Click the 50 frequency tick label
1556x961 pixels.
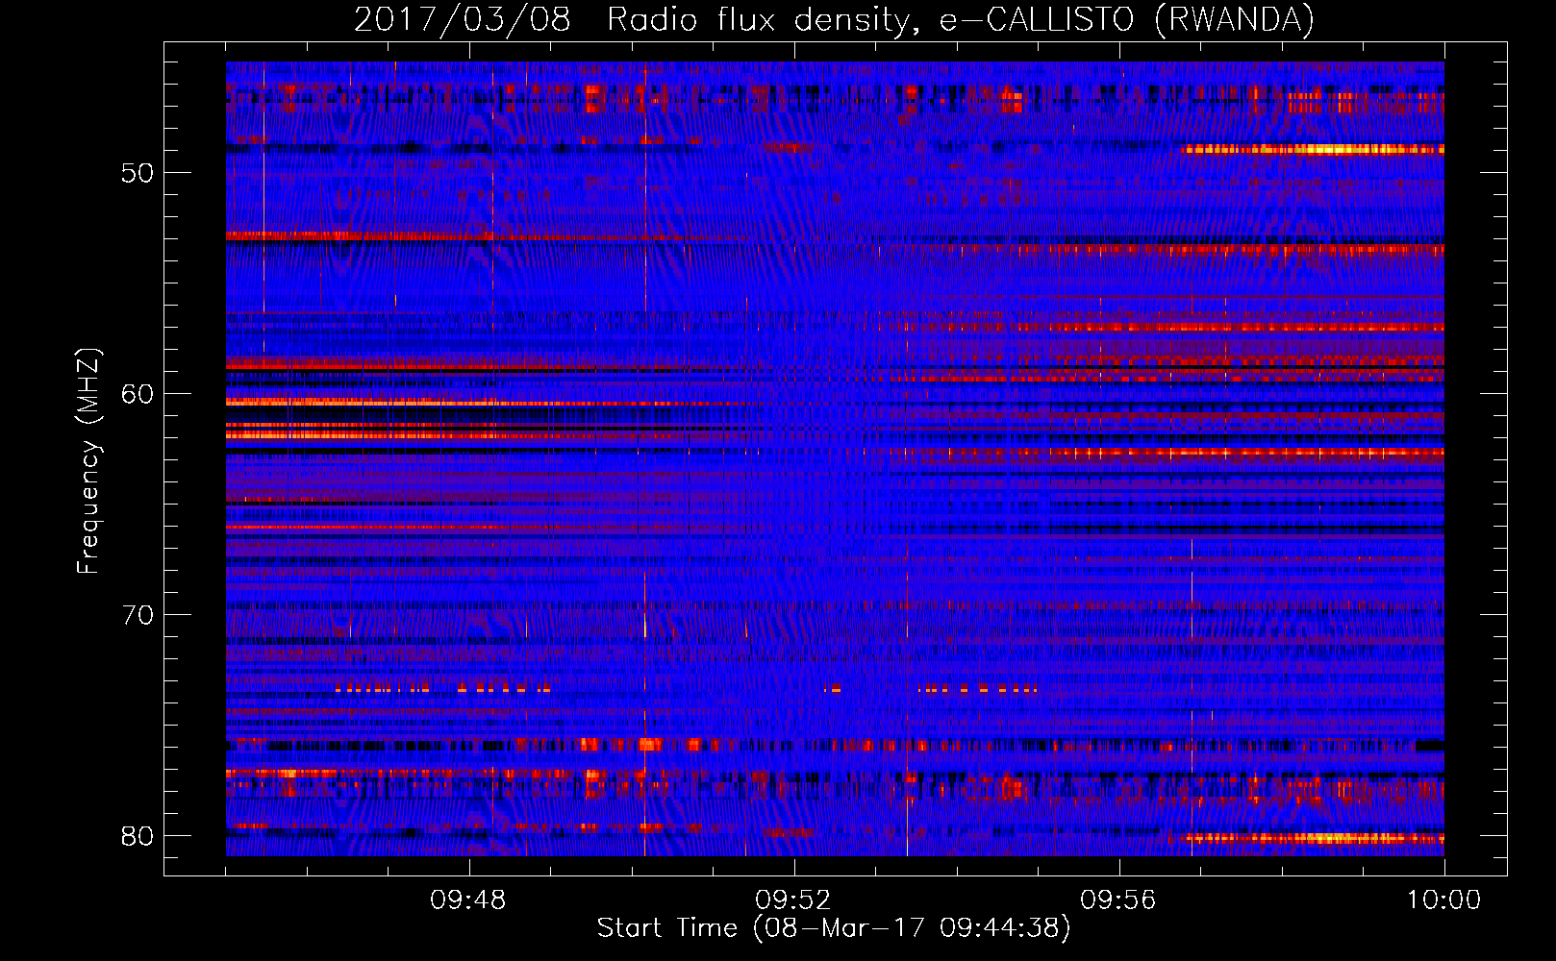tap(138, 173)
